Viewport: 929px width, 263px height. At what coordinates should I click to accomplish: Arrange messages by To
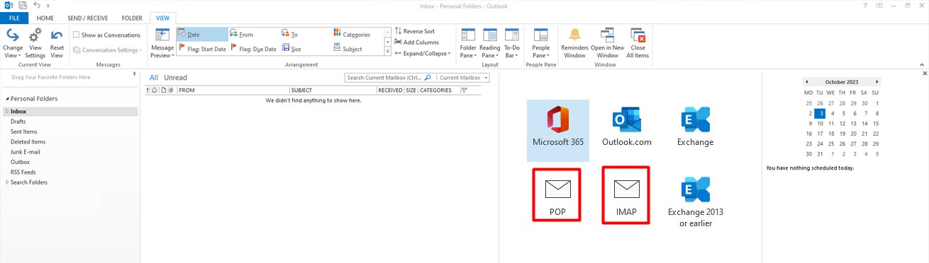tap(305, 34)
